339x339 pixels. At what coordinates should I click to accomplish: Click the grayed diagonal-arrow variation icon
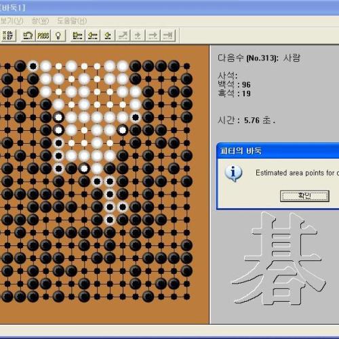(123, 35)
